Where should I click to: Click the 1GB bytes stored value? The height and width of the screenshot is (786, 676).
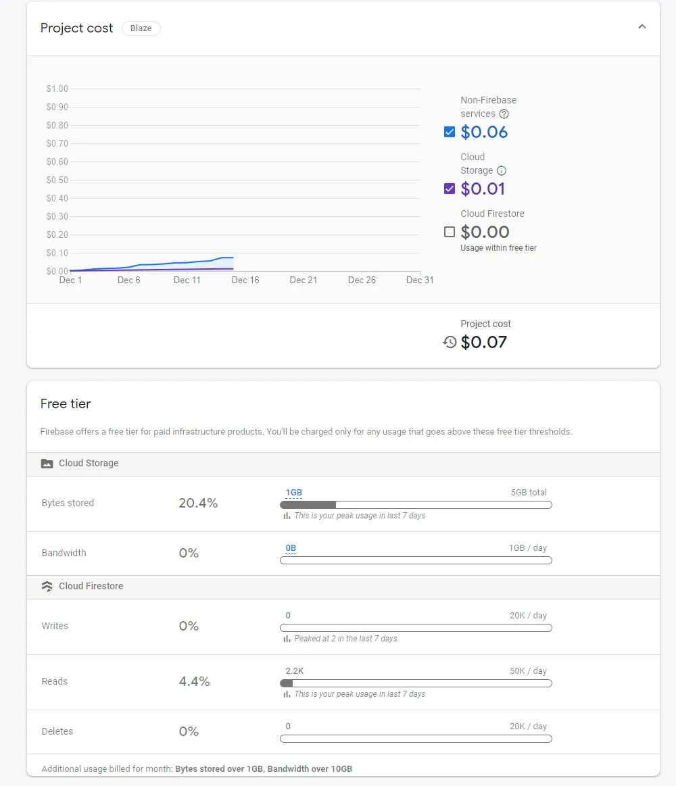coord(293,493)
